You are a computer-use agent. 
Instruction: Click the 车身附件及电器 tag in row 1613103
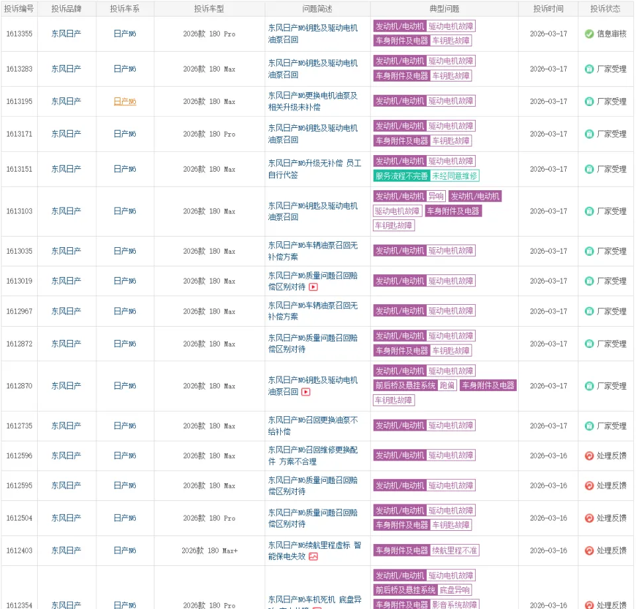click(453, 211)
